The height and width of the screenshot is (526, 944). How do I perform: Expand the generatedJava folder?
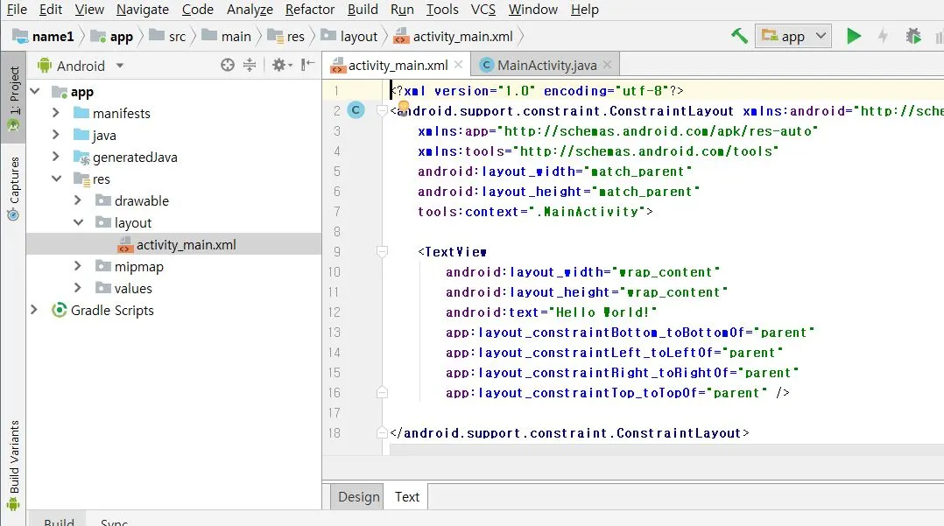(56, 157)
